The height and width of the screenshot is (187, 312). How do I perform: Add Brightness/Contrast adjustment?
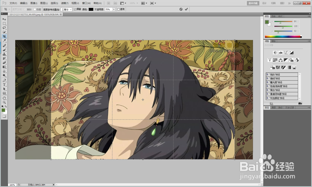(x=275, y=53)
